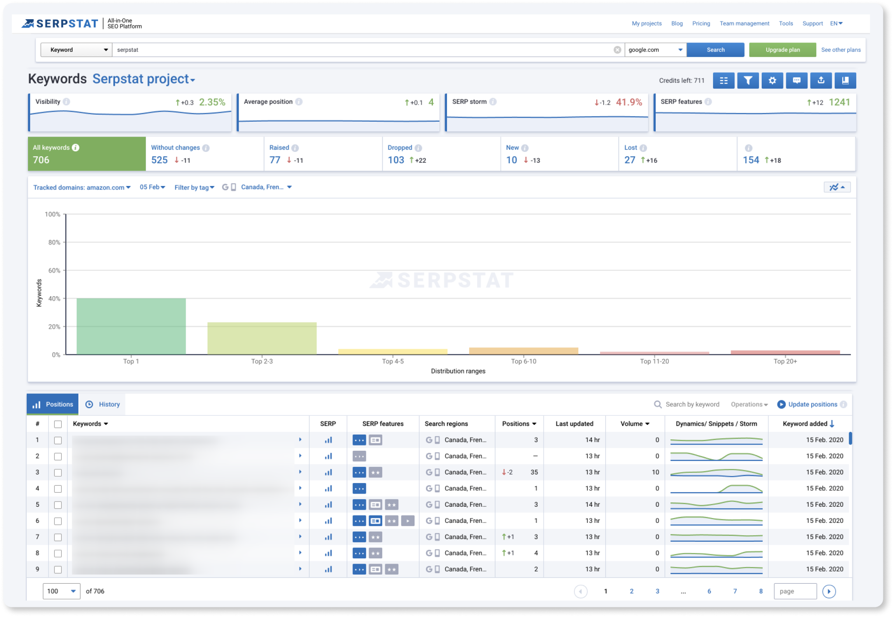
Task: Click the Visibility info icon
Action: pyautogui.click(x=67, y=102)
